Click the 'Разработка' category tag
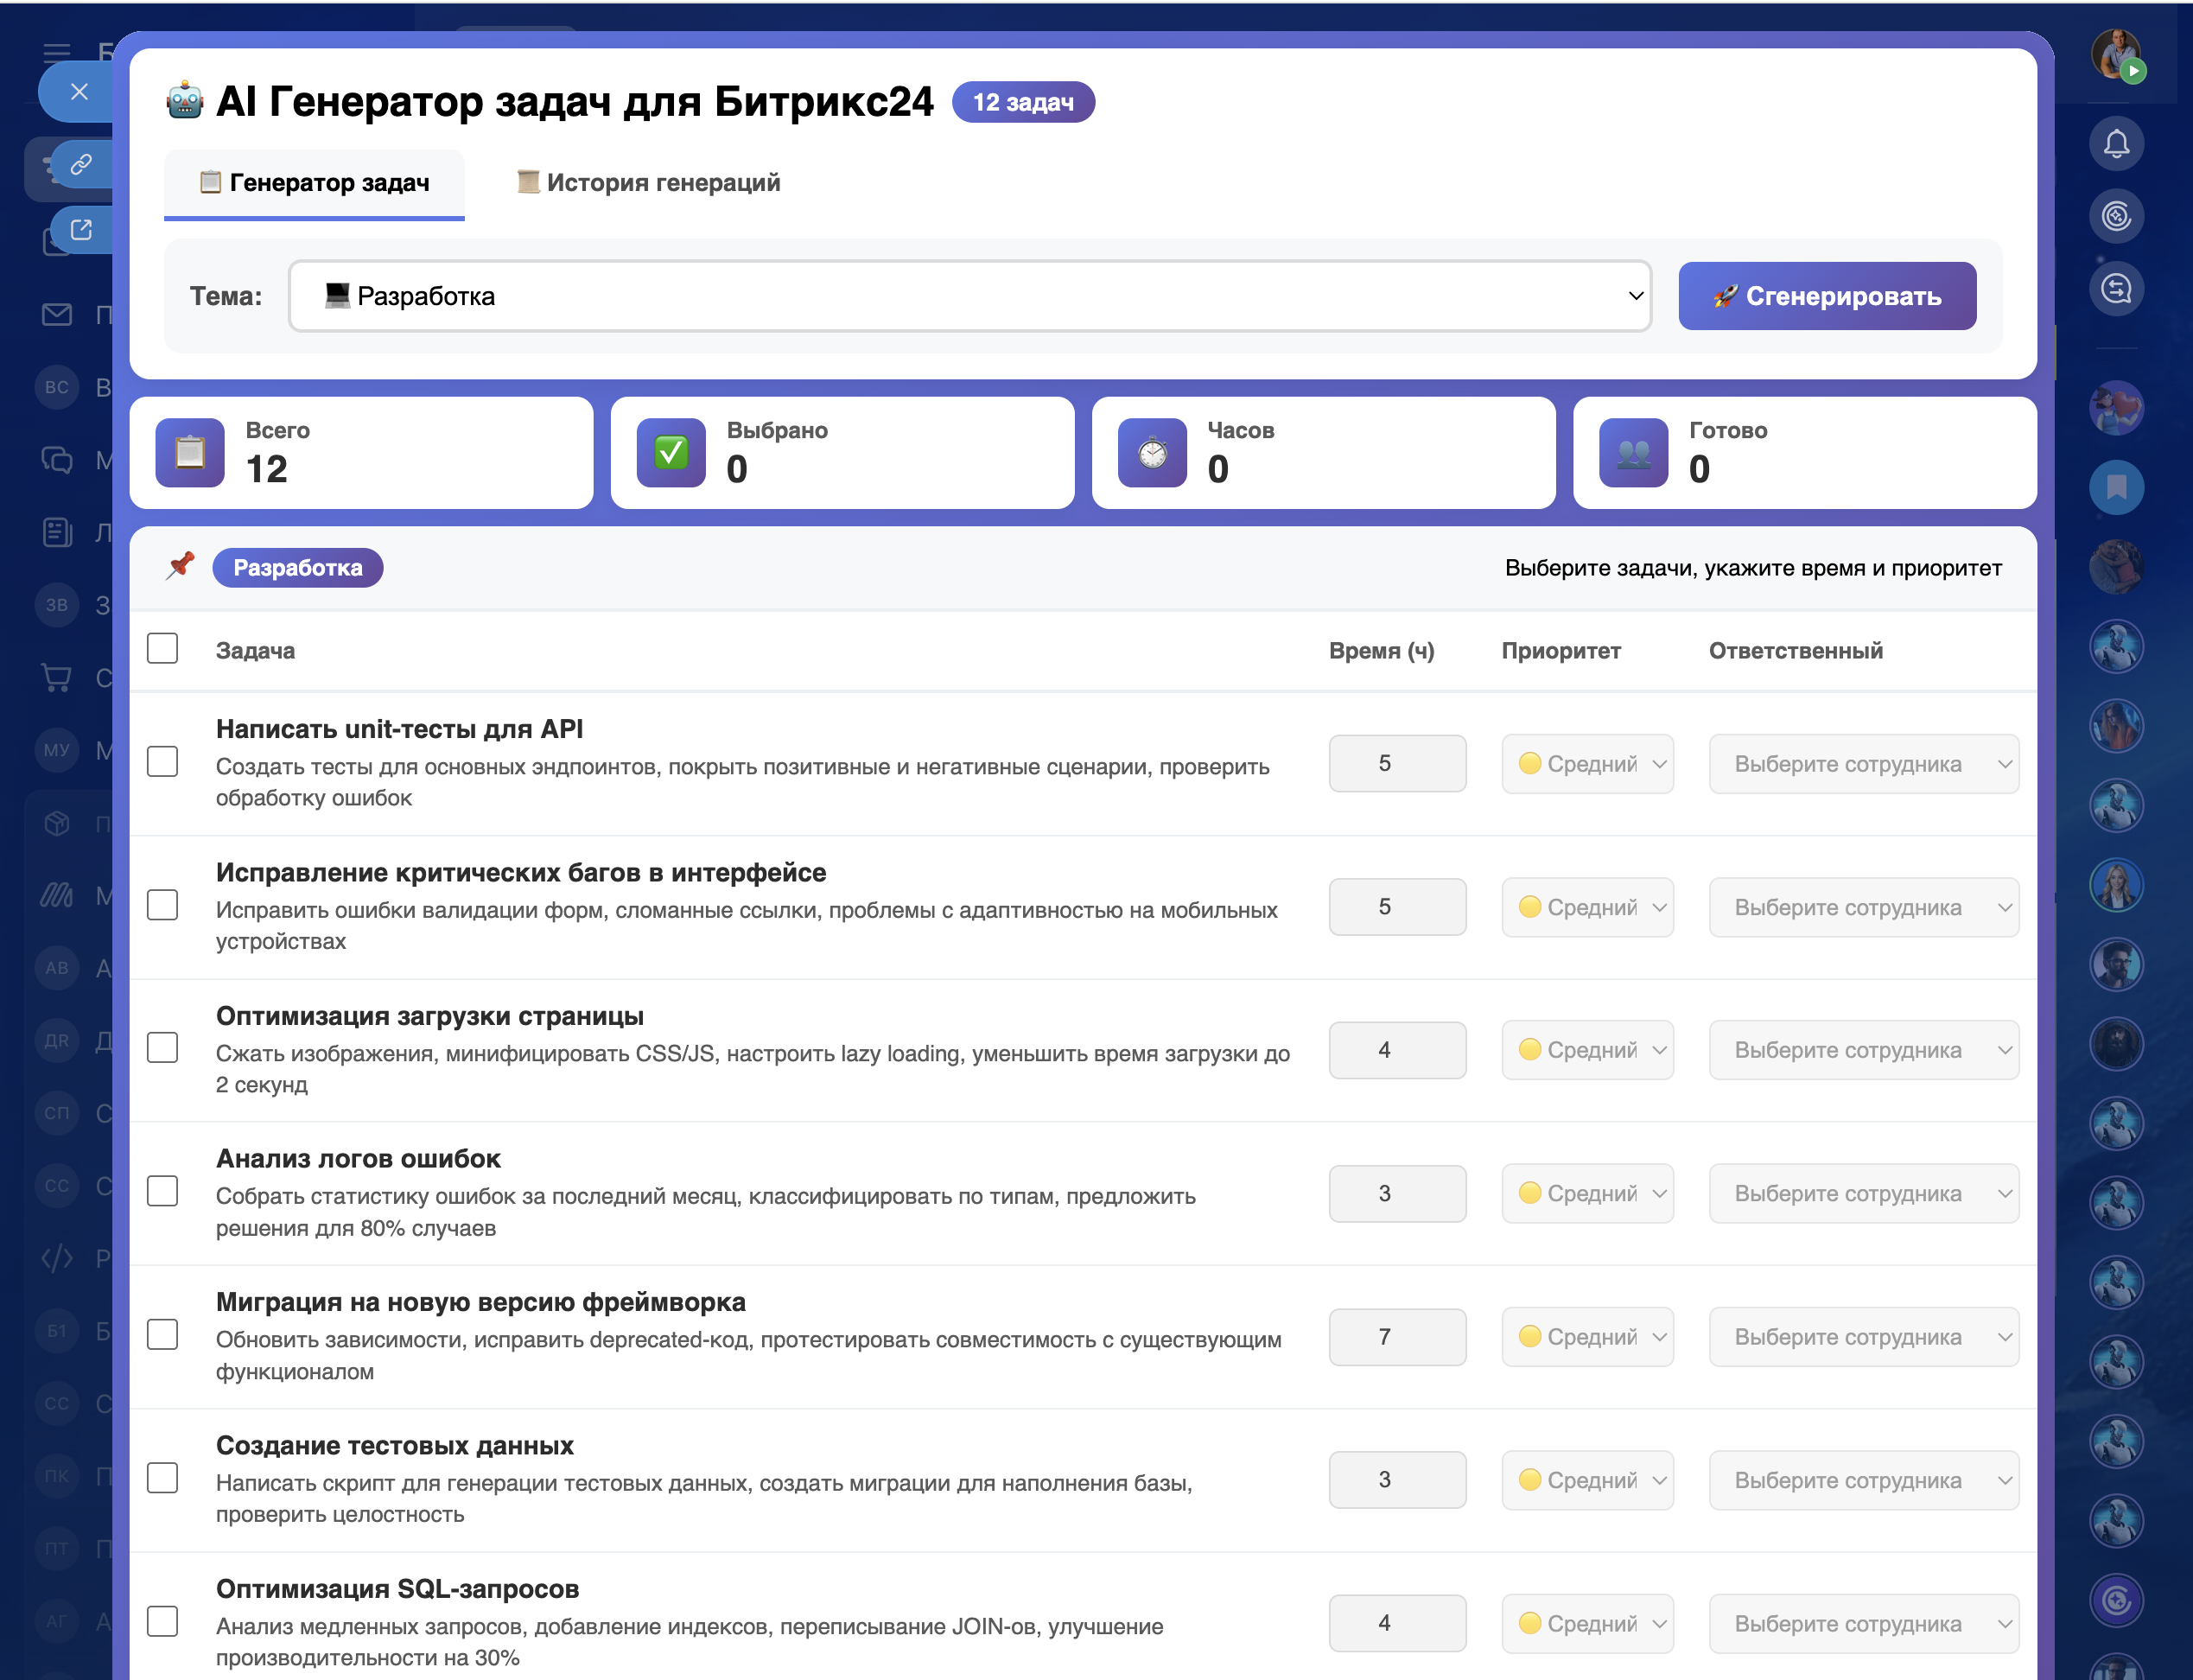The image size is (2193, 1680). (297, 568)
